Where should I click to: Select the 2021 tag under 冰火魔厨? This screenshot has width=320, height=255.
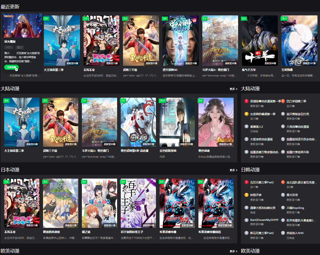pyautogui.click(x=9, y=47)
